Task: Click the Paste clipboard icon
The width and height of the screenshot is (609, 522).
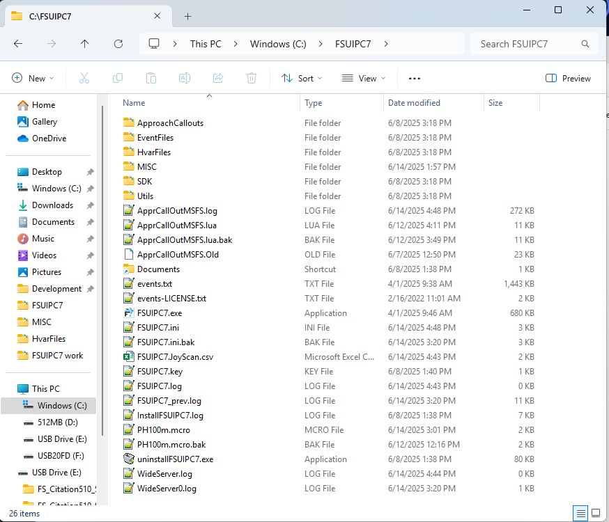Action: pos(151,79)
